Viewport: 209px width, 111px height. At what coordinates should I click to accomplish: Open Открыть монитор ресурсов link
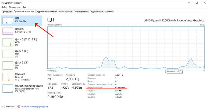(35, 107)
